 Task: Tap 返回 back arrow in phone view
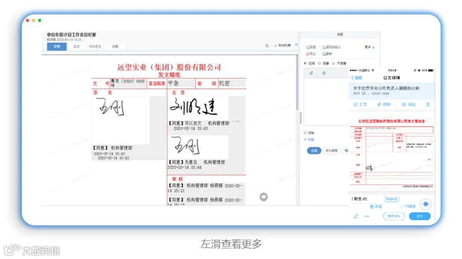[356, 78]
